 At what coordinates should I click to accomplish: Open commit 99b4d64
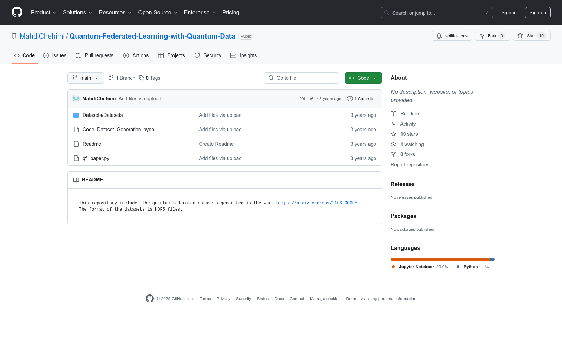click(x=307, y=99)
